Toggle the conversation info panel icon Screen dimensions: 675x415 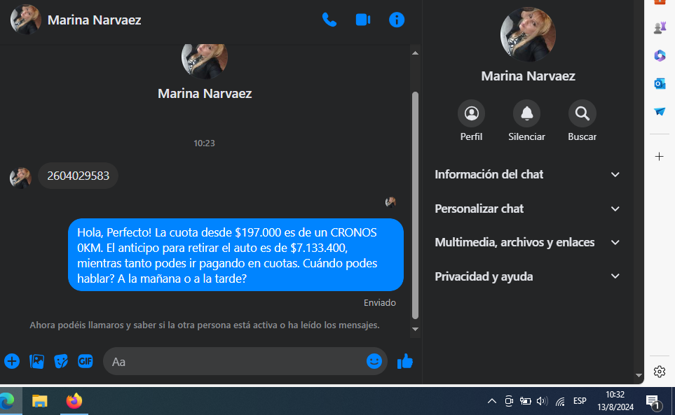point(397,20)
